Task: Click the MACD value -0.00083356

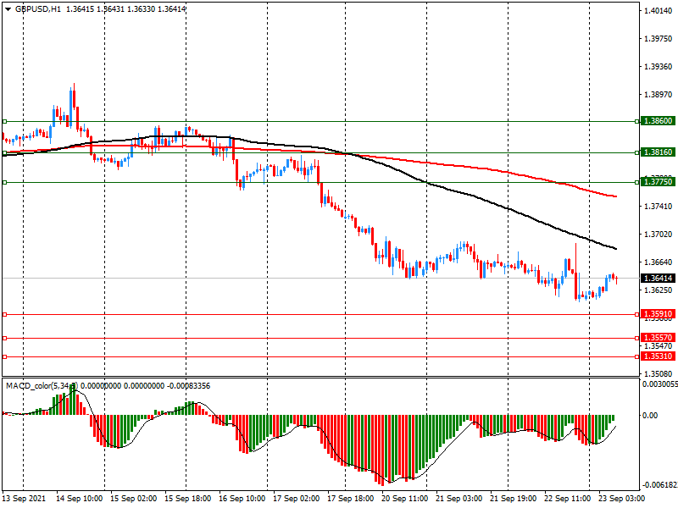Action: [188, 386]
